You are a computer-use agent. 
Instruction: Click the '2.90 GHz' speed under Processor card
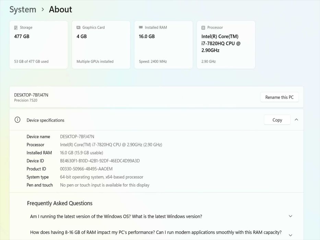pos(209,61)
